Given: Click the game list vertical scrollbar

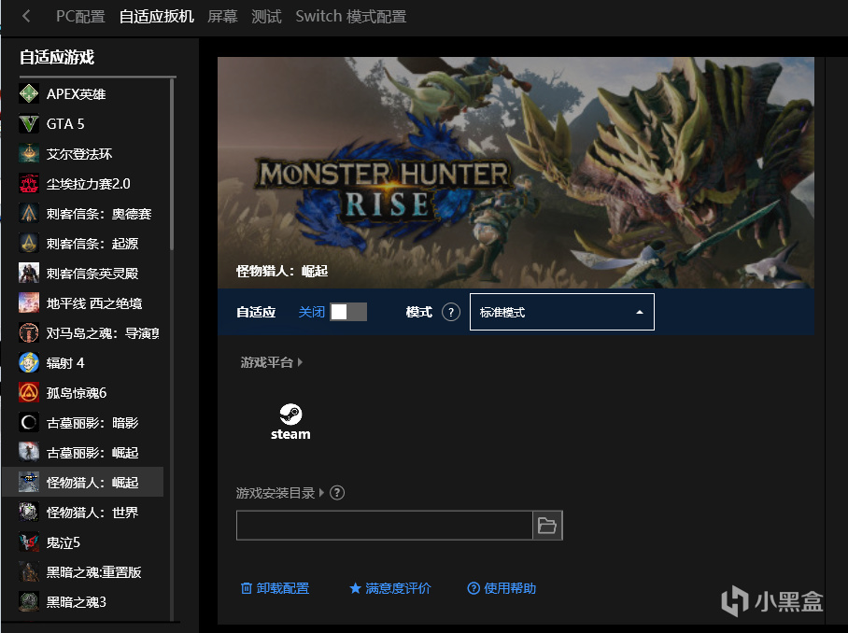Looking at the screenshot, I should click(172, 164).
